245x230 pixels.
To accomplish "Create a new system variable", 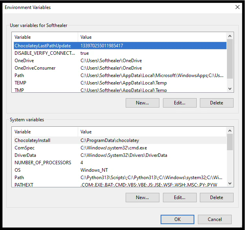I will tap(142, 198).
